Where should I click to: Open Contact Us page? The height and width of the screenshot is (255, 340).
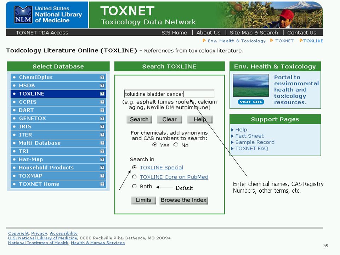302,33
